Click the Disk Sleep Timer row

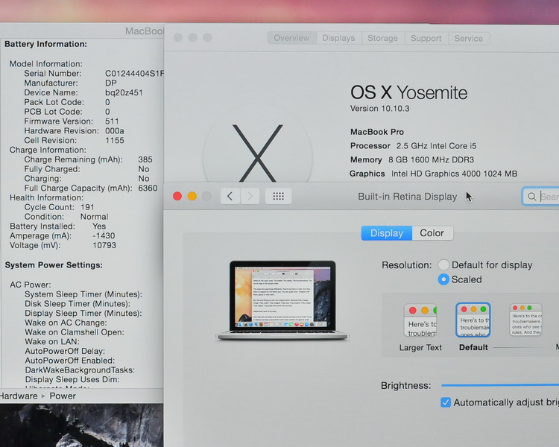point(78,304)
